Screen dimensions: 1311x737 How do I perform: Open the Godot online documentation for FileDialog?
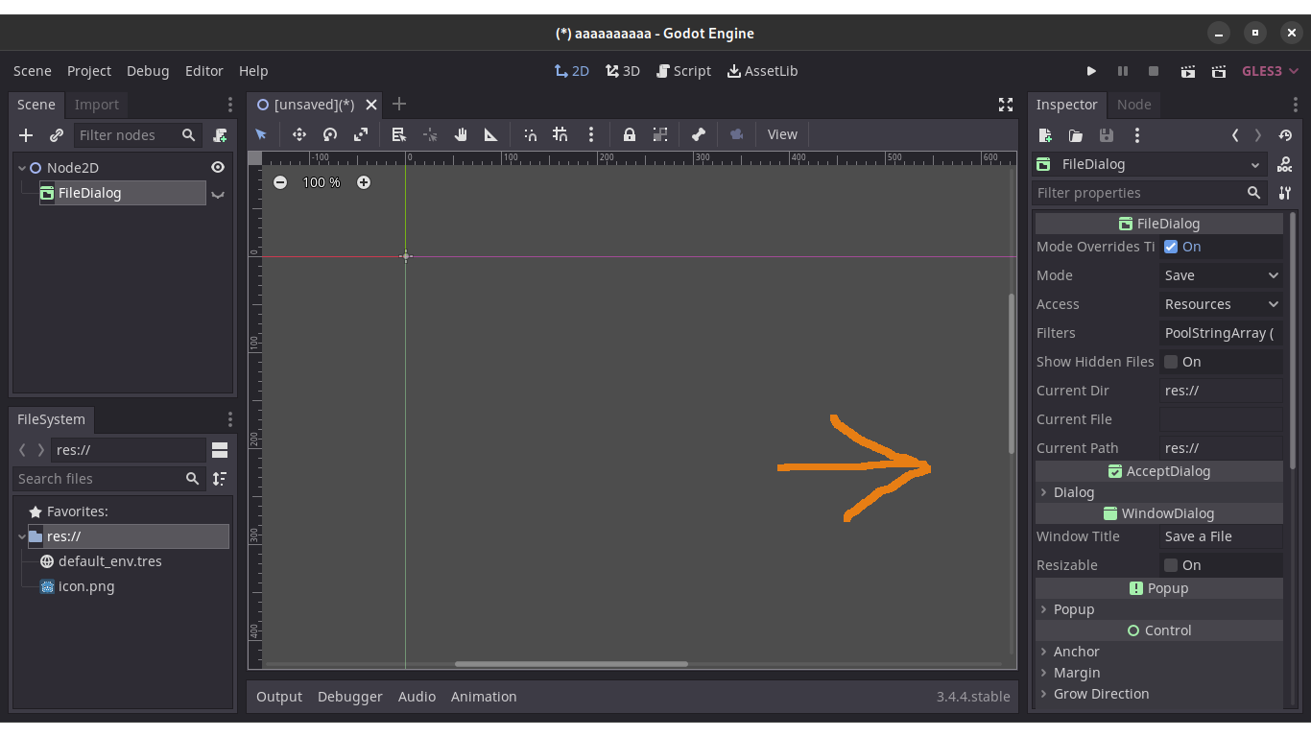point(1284,163)
